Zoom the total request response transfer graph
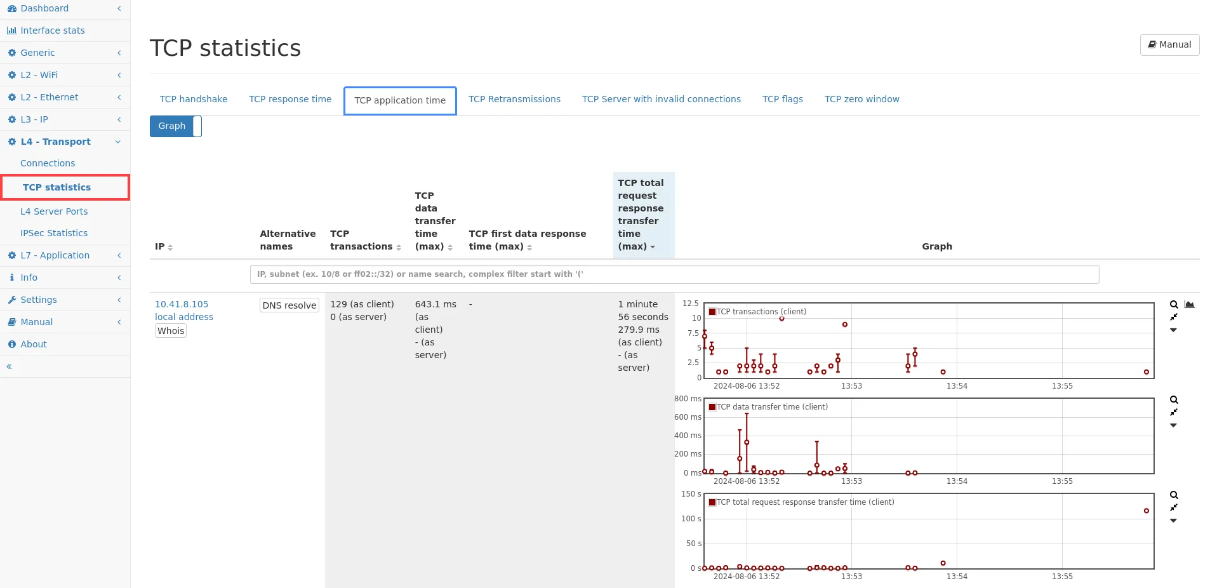 [1174, 495]
